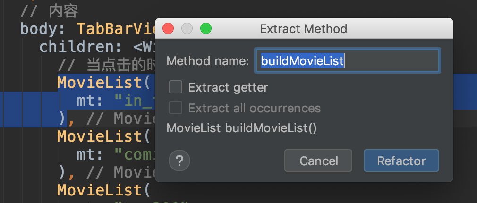Close the Extract Method dialog with red button
This screenshot has width=477, height=203.
(x=168, y=28)
